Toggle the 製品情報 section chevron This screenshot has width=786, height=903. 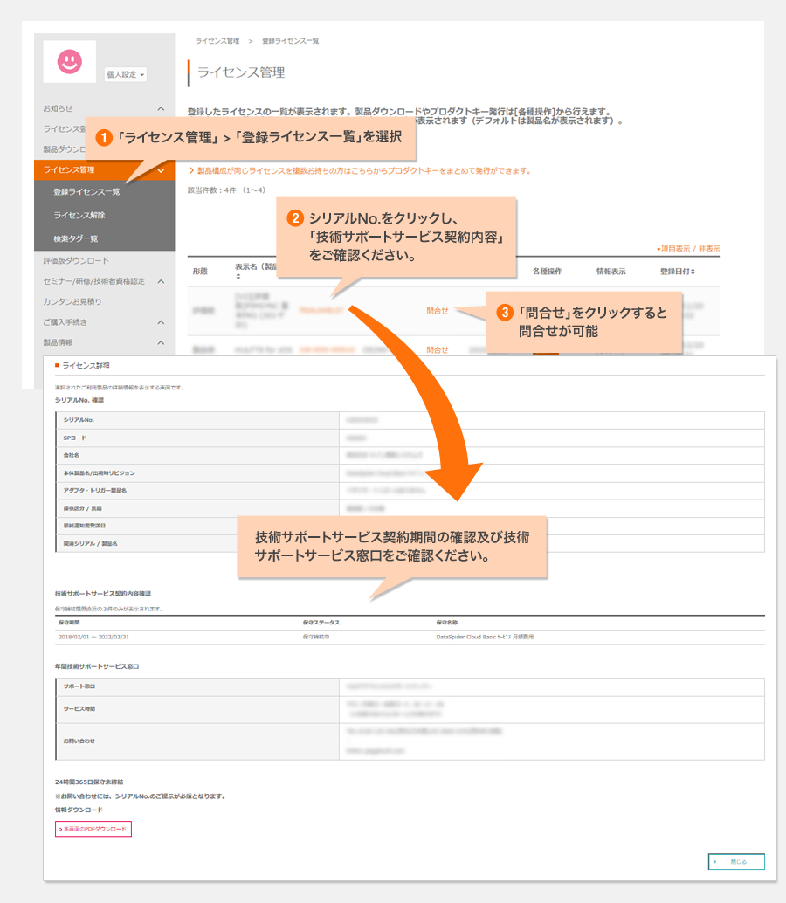[x=161, y=343]
